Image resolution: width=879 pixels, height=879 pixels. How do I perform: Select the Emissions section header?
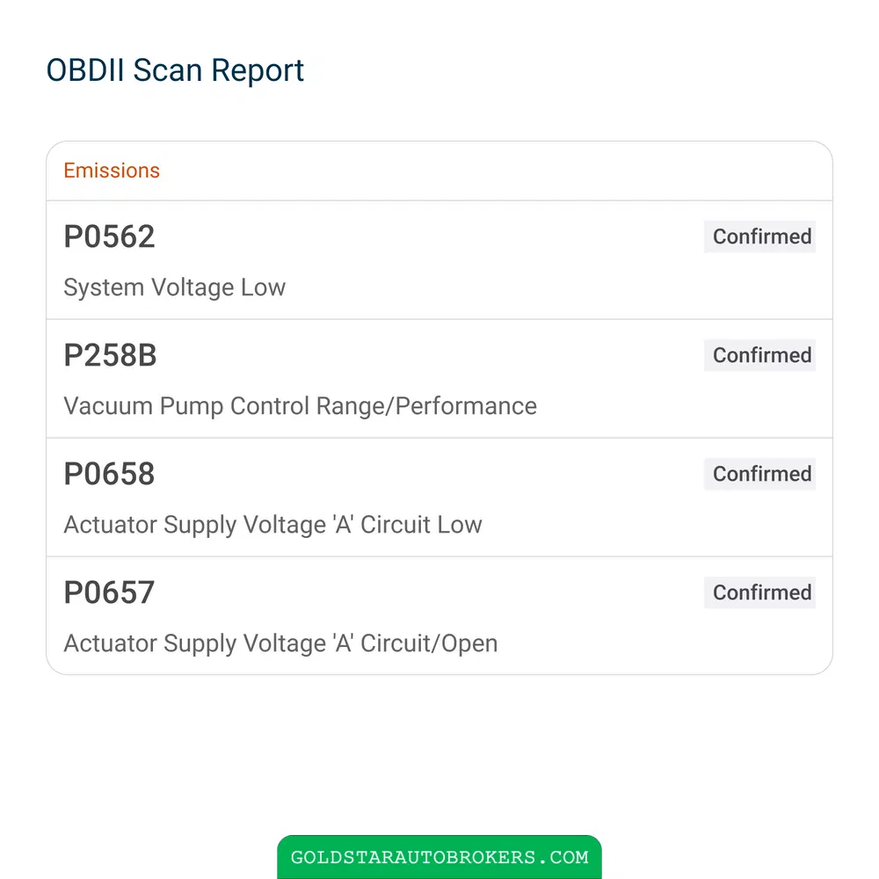point(112,171)
